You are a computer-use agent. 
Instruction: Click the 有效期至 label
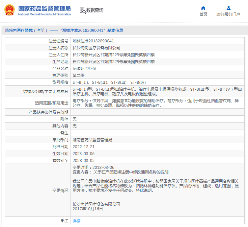(x=60, y=161)
